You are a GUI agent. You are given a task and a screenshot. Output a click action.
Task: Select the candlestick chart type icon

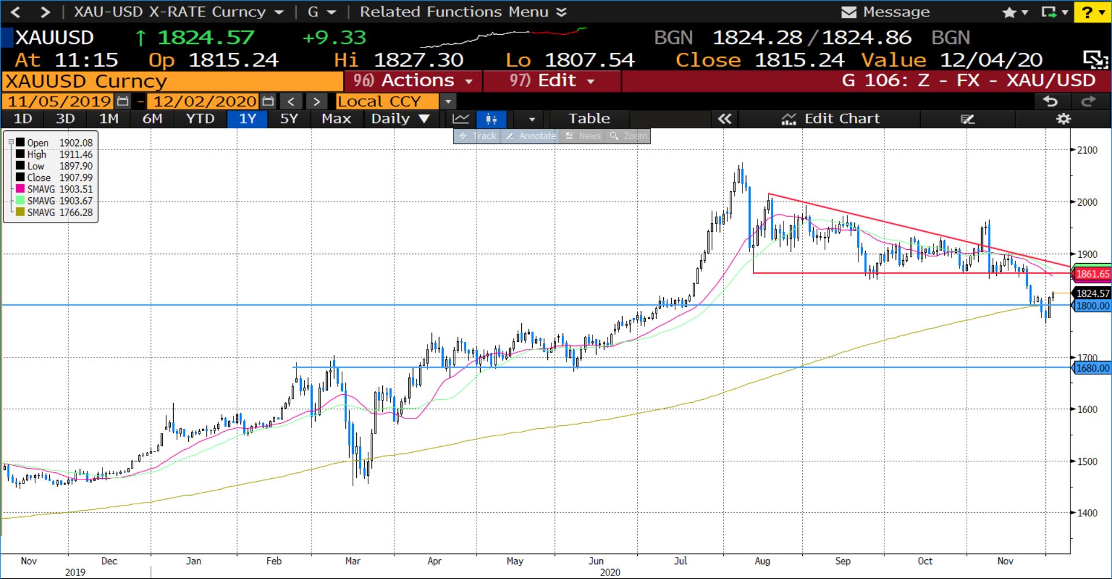(x=491, y=119)
